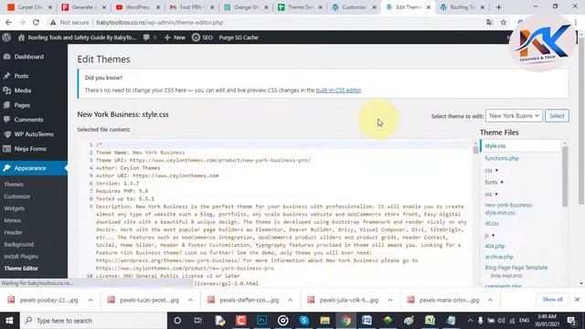The image size is (585, 329).
Task: Click the taskbar search box
Action: 93,321
